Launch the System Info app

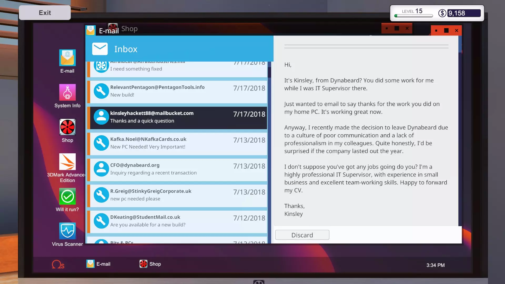click(67, 93)
